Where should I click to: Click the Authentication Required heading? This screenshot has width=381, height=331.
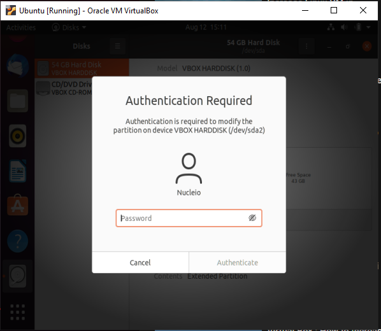tap(189, 101)
